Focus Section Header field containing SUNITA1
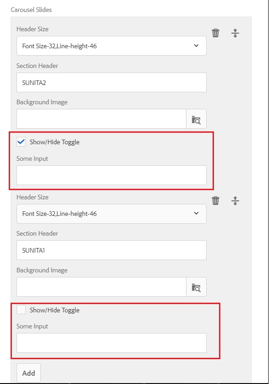Image resolution: width=270 pixels, height=384 pixels. (x=112, y=250)
